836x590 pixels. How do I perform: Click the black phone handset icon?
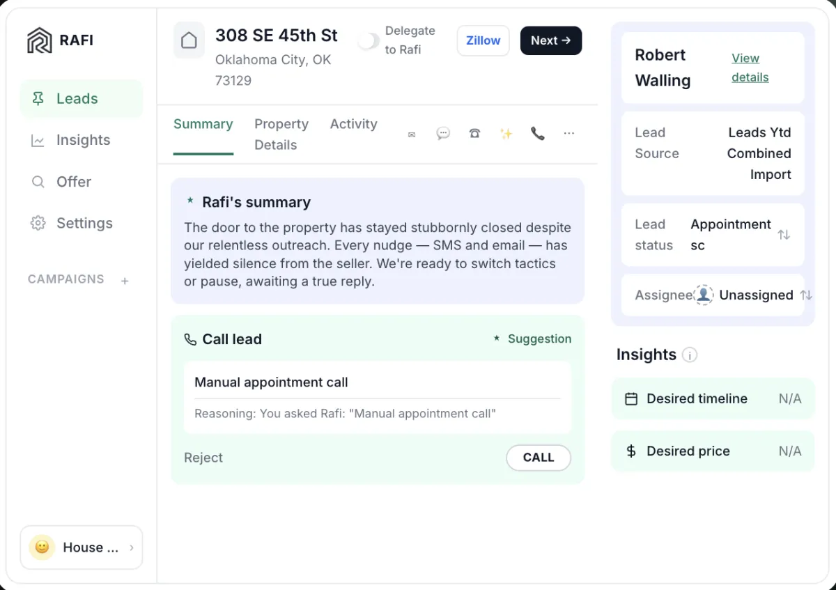tap(537, 133)
